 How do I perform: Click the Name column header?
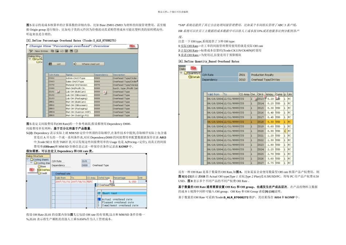click(x=80, y=75)
